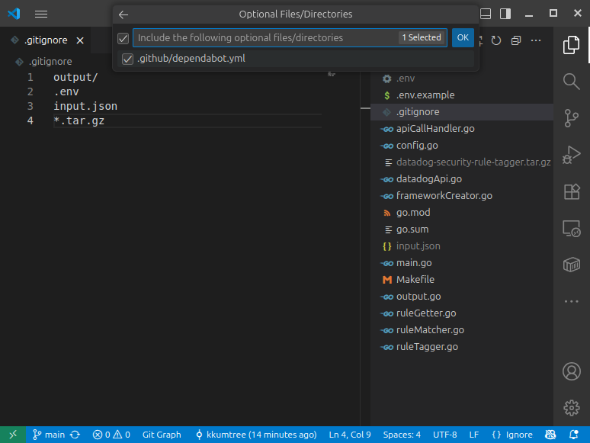Open .env.example in Explorer
The width and height of the screenshot is (590, 443).
click(x=462, y=95)
